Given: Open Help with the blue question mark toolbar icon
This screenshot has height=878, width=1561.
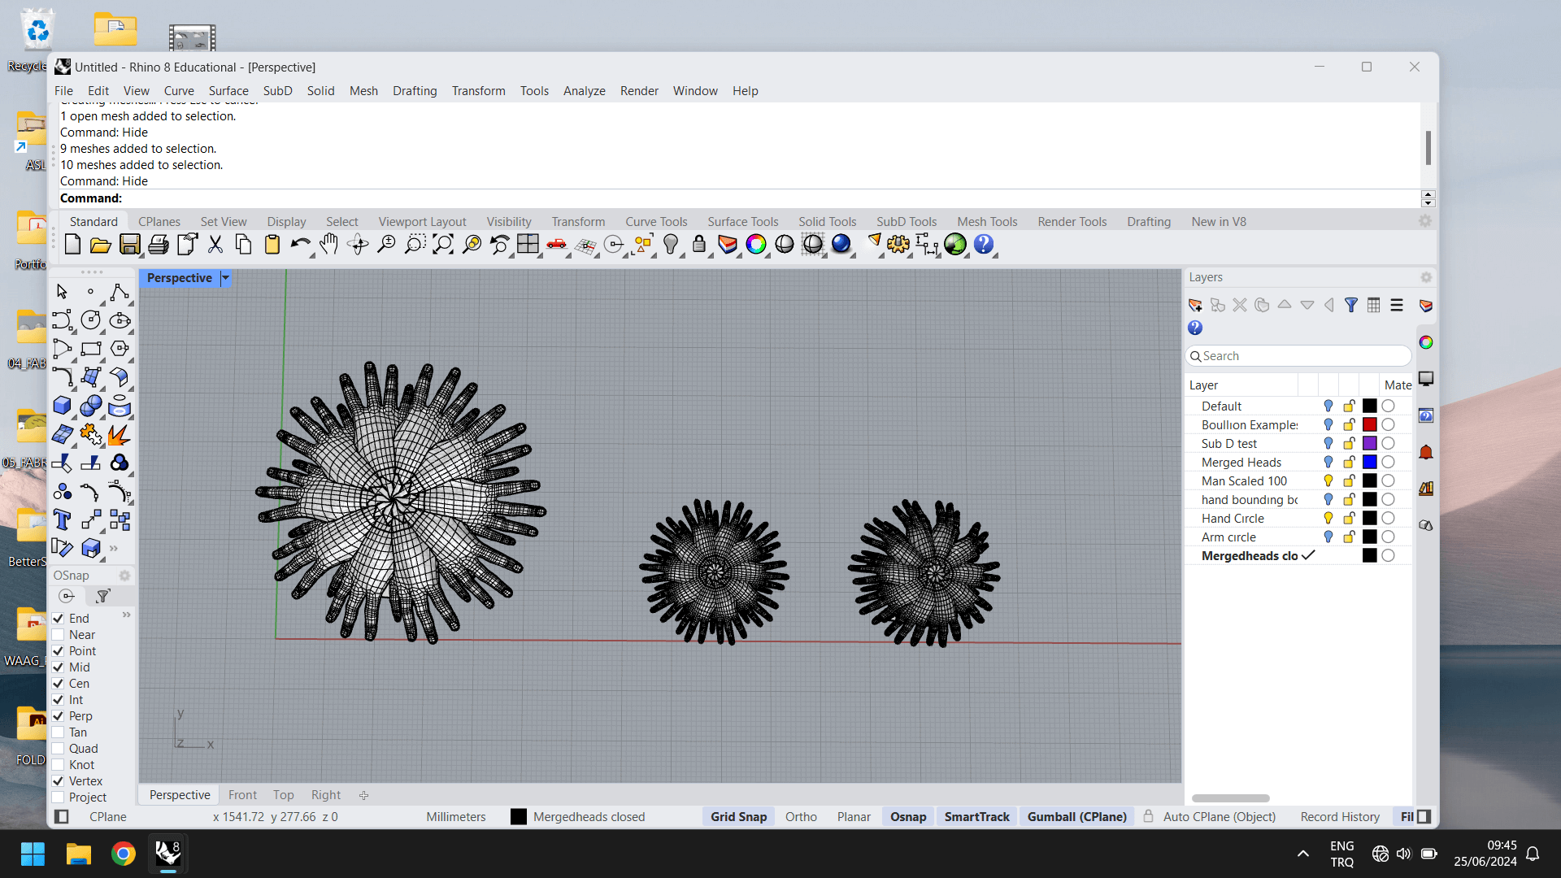Looking at the screenshot, I should tap(984, 245).
